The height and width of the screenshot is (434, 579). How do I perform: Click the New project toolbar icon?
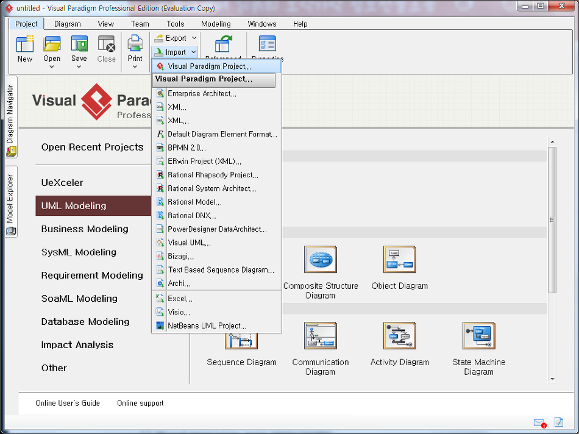click(x=25, y=44)
